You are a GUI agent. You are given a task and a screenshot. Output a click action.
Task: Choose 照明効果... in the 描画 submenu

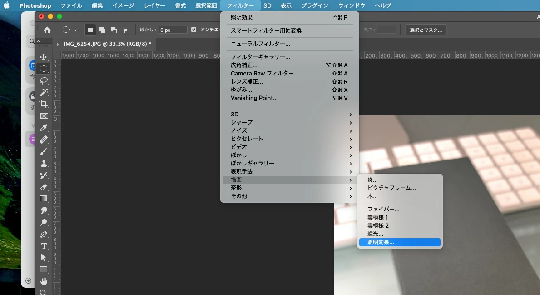click(400, 242)
